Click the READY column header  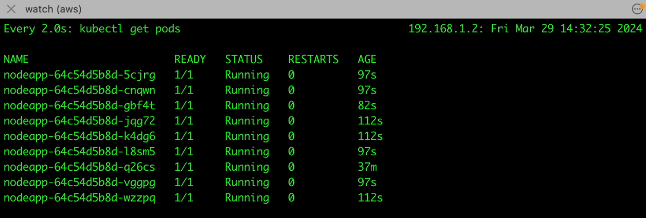[x=190, y=60]
